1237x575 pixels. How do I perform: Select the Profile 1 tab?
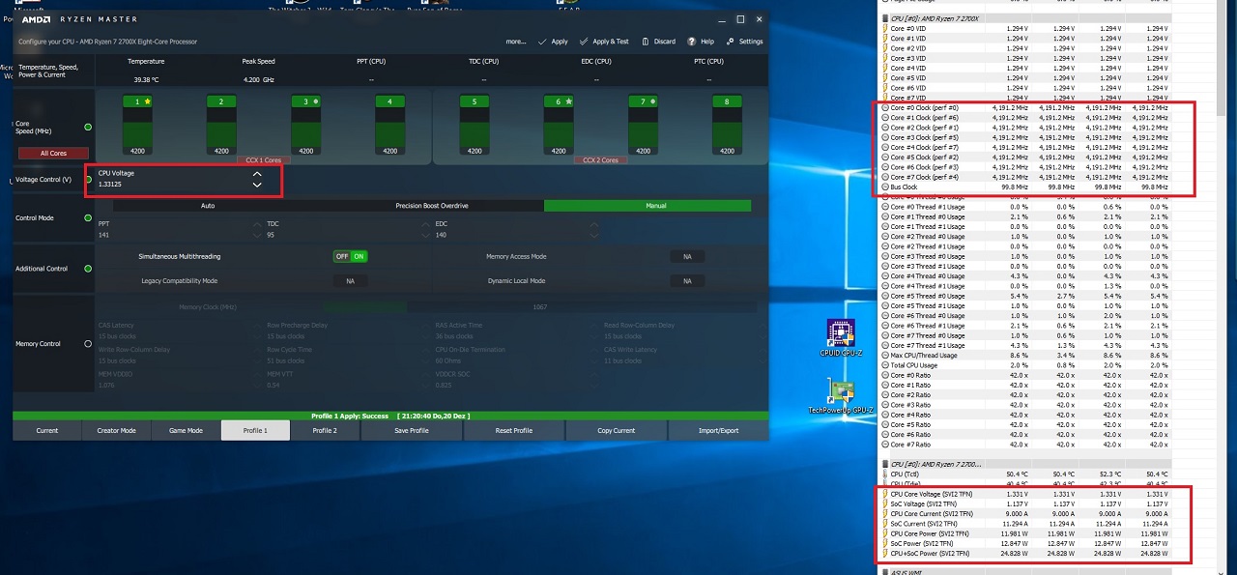(255, 431)
